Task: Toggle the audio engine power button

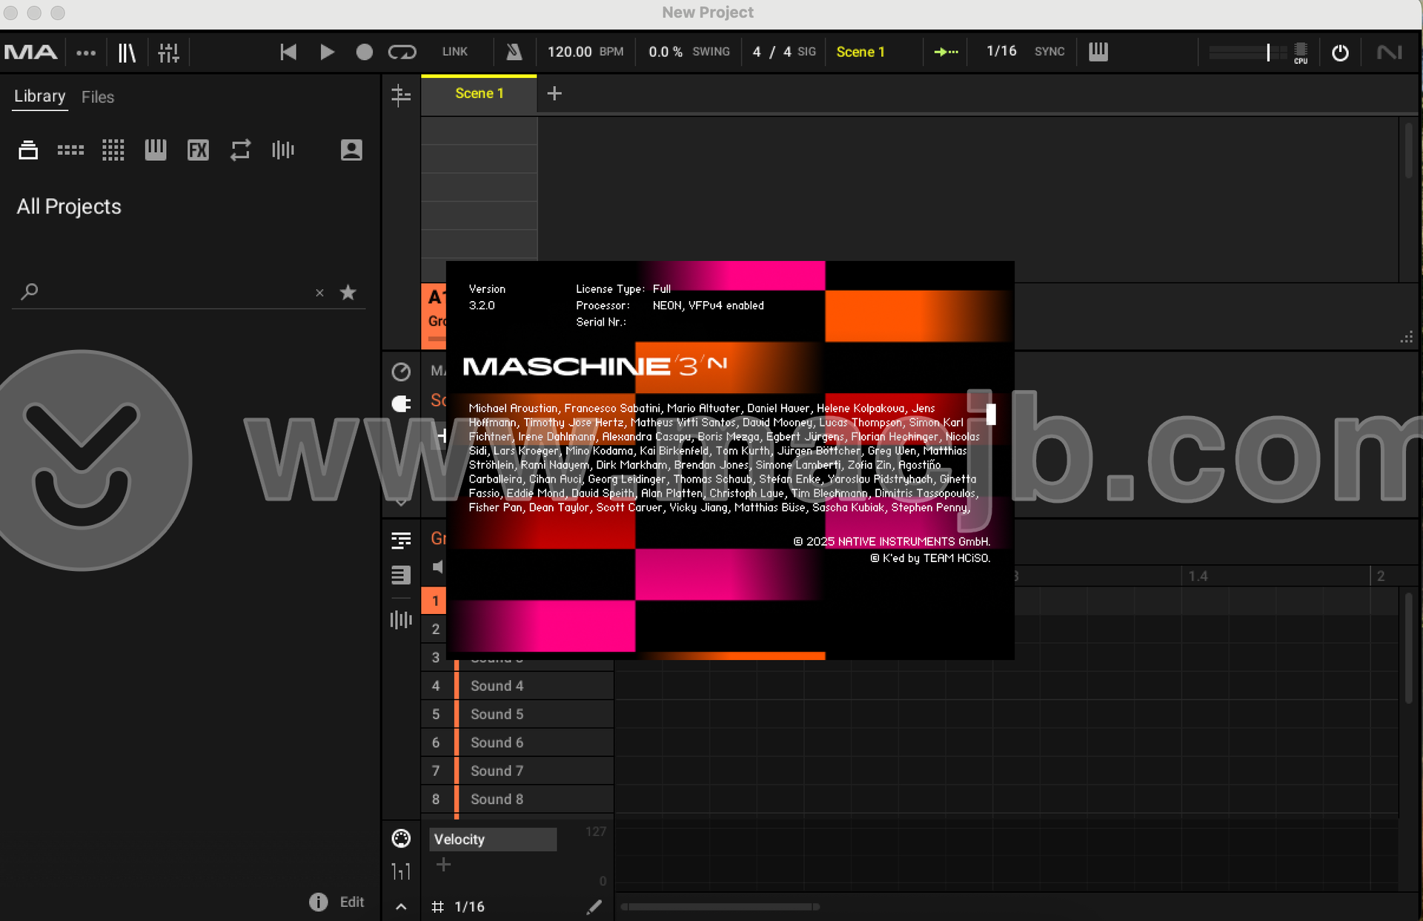Action: tap(1340, 53)
